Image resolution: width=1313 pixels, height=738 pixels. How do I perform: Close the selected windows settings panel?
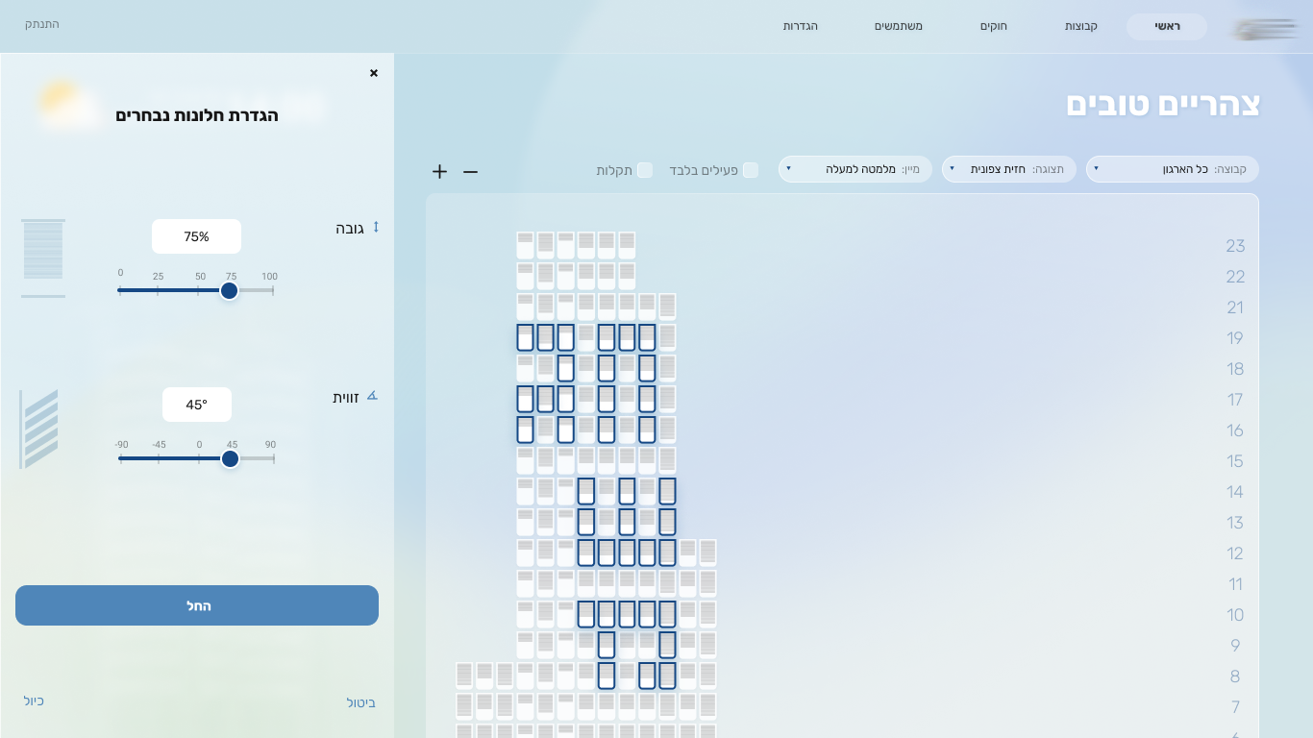click(x=374, y=73)
